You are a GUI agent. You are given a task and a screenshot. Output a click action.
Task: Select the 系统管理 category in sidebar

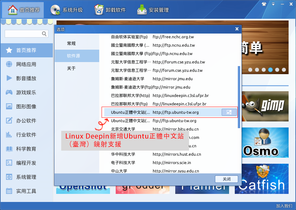point(27,177)
